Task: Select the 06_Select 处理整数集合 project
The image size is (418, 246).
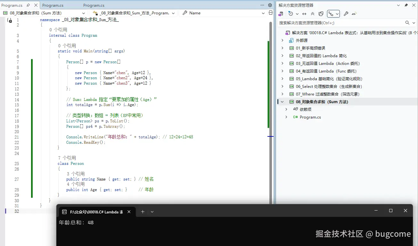Action: click(329, 86)
